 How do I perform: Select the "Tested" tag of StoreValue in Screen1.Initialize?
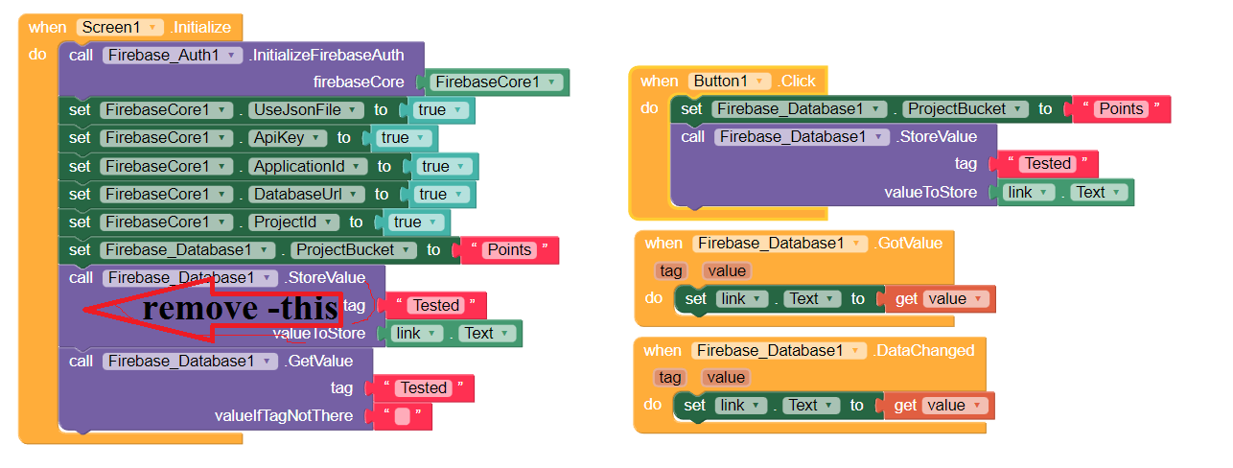pyautogui.click(x=436, y=305)
